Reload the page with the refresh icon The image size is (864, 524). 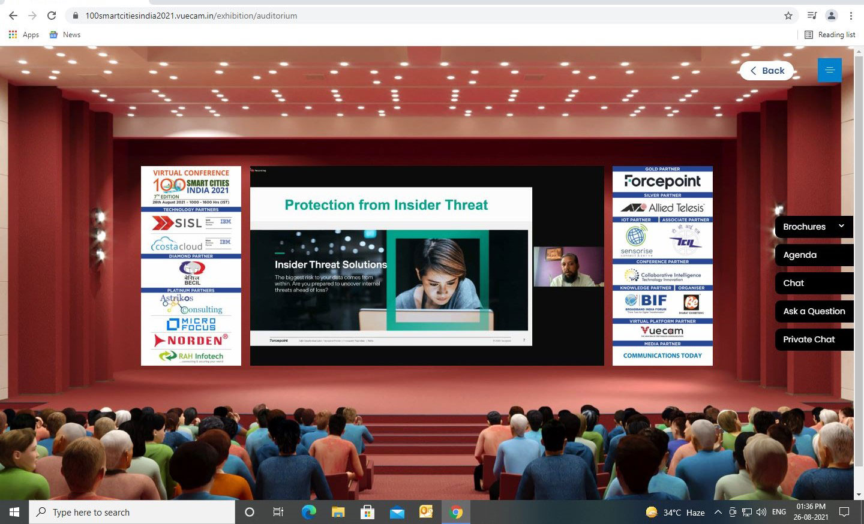[52, 16]
